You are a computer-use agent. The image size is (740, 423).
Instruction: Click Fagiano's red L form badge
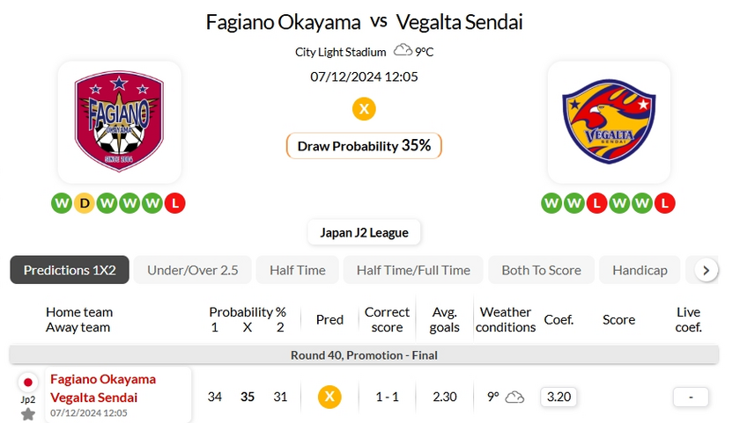(176, 204)
